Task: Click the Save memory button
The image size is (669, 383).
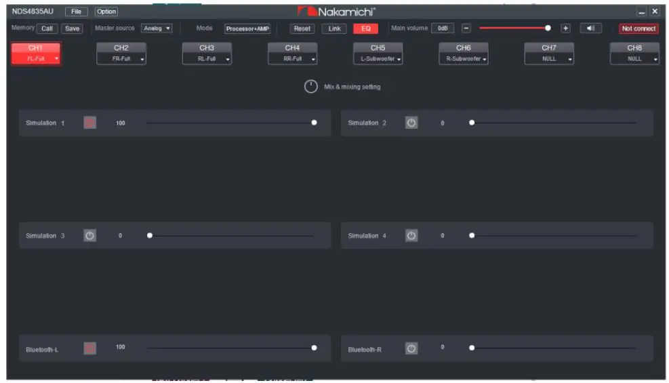Action: pyautogui.click(x=72, y=28)
